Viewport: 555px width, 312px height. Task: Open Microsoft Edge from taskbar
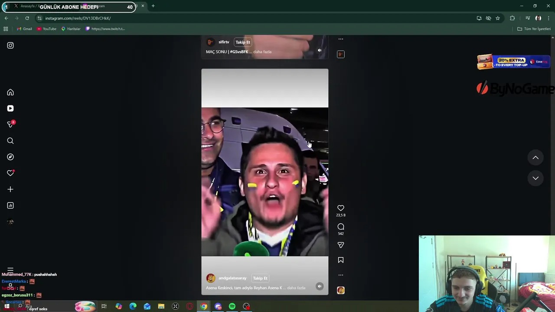click(133, 306)
